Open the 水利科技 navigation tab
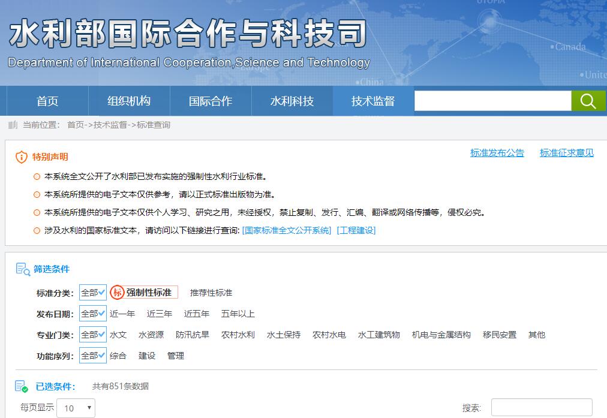Viewport: 607px width, 418px height. coord(292,101)
